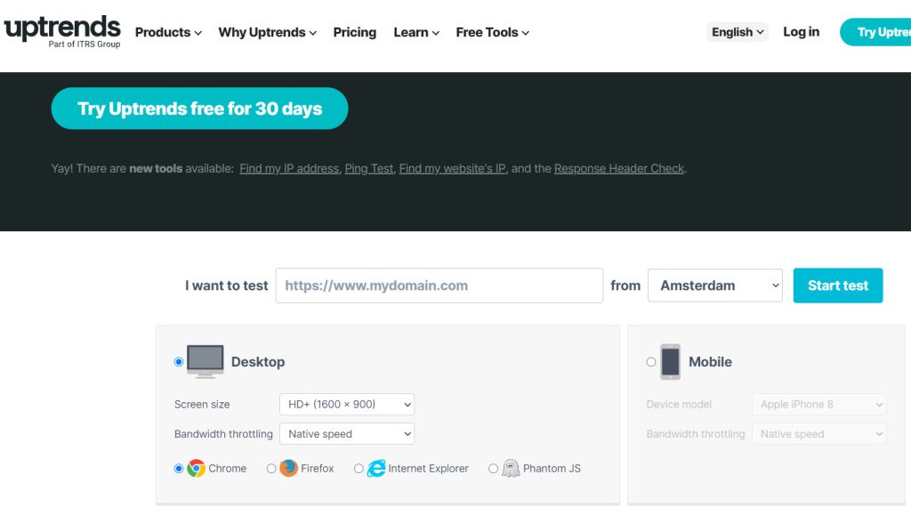This screenshot has height=507, width=911.
Task: Open the Products menu
Action: 168,32
